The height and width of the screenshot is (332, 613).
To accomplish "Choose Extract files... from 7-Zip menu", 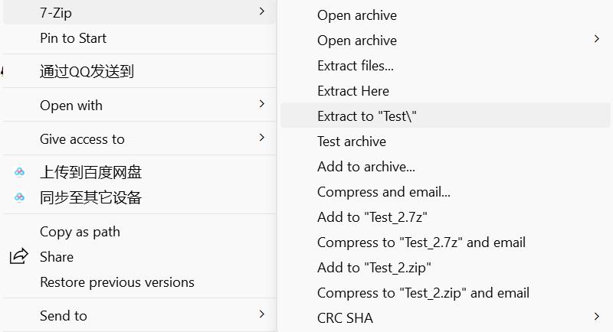I will click(x=356, y=66).
